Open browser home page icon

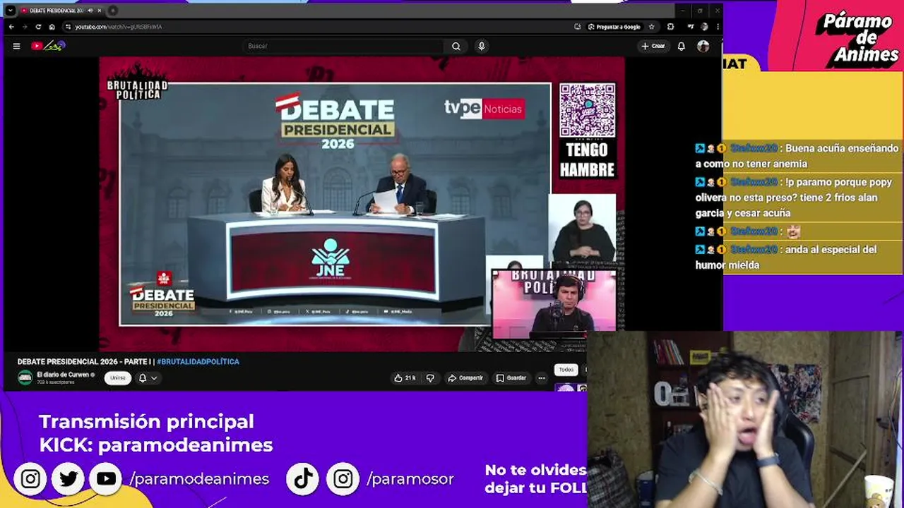pos(52,27)
